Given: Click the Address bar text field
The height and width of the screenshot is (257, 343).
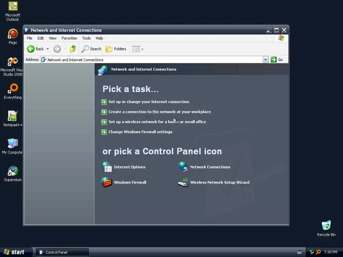Looking at the screenshot, I should [x=151, y=60].
